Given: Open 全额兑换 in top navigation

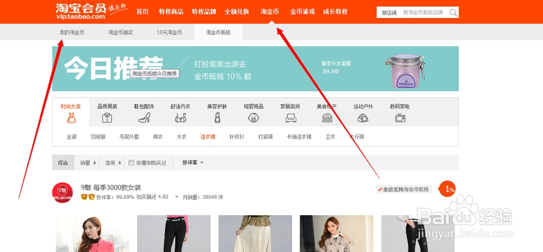Looking at the screenshot, I should [x=237, y=12].
